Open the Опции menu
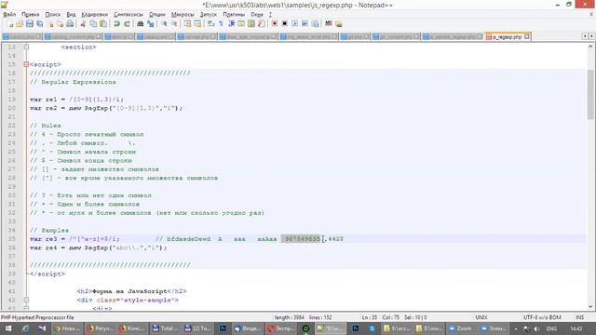Viewport: 596px width, 335px height. tap(157, 15)
